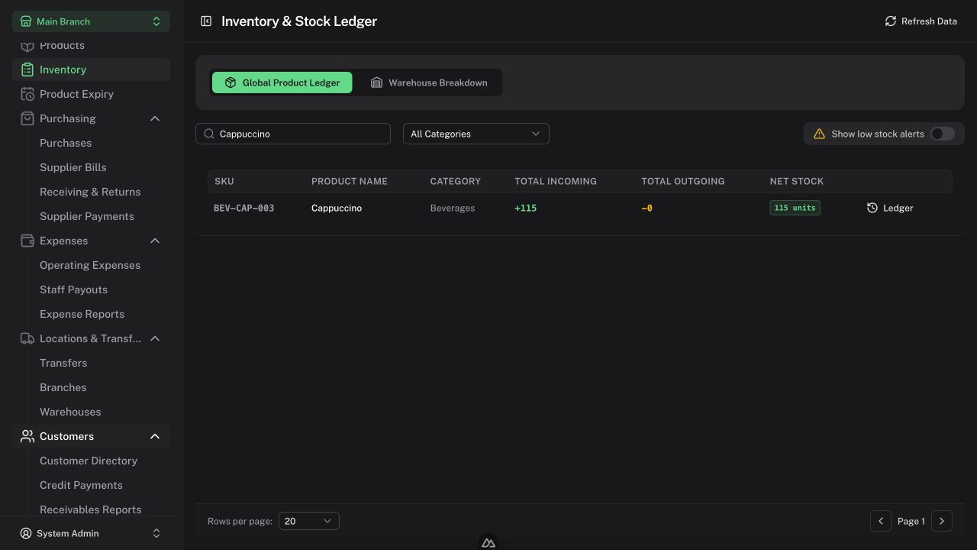
Task: Click the Cappuccino product name cell
Action: point(337,208)
